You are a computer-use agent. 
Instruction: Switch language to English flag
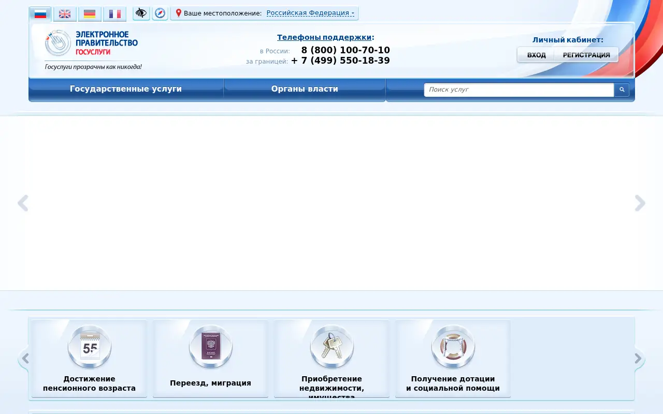coord(65,14)
